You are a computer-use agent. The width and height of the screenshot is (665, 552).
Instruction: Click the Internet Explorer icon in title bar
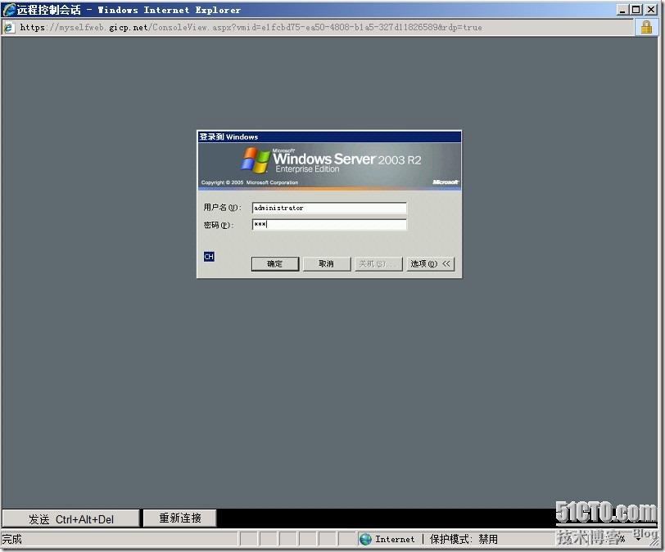[9, 10]
